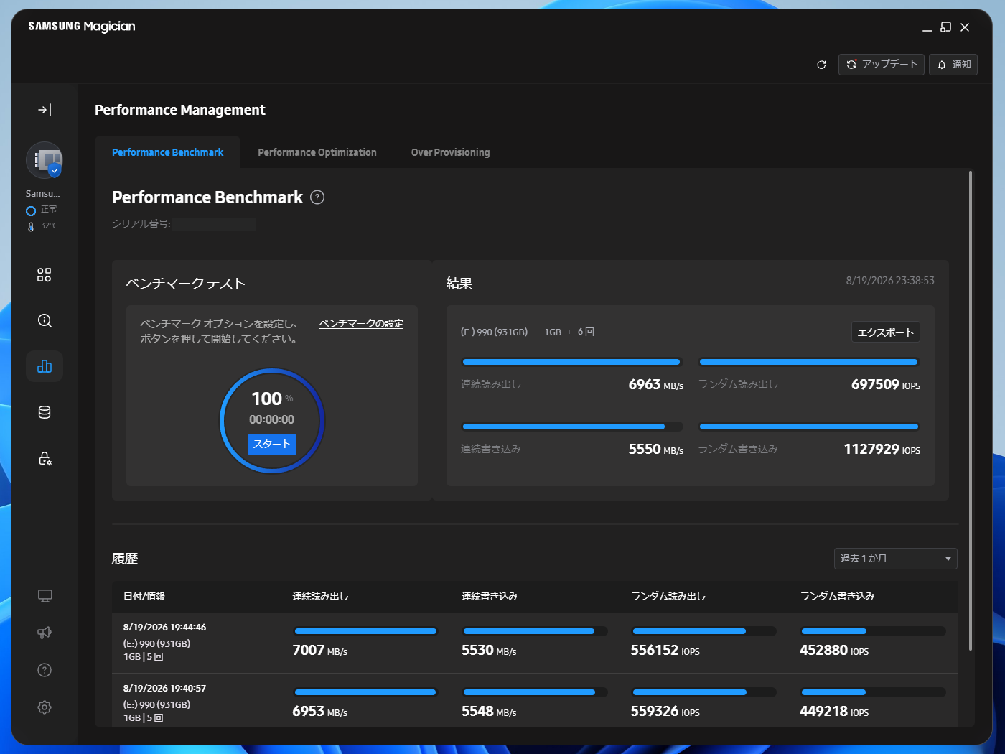Screen dimensions: 1005x754
Task: Restore down the Samsung Magician window
Action: 946,27
